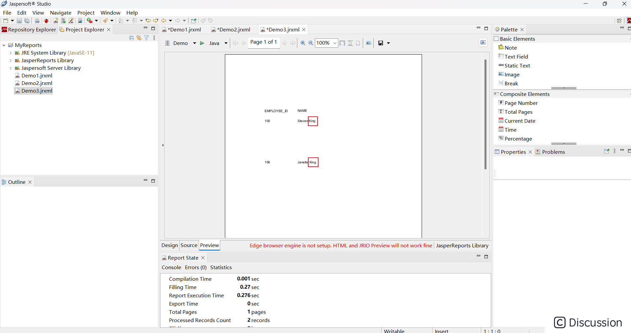Image resolution: width=631 pixels, height=333 pixels.
Task: Run the report with the green play icon
Action: 202,43
